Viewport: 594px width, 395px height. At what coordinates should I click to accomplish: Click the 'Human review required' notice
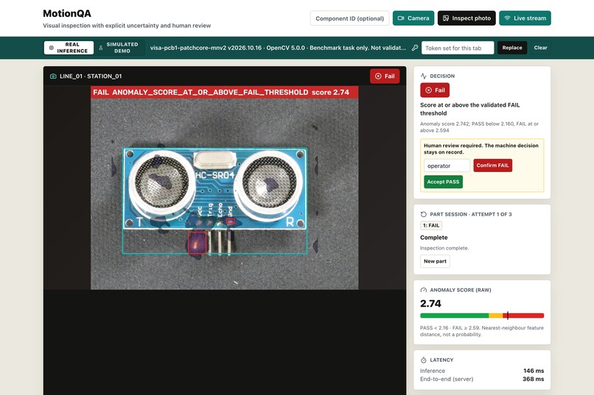pos(481,149)
